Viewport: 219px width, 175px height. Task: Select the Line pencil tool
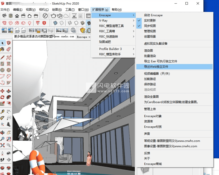[x=2, y=57]
